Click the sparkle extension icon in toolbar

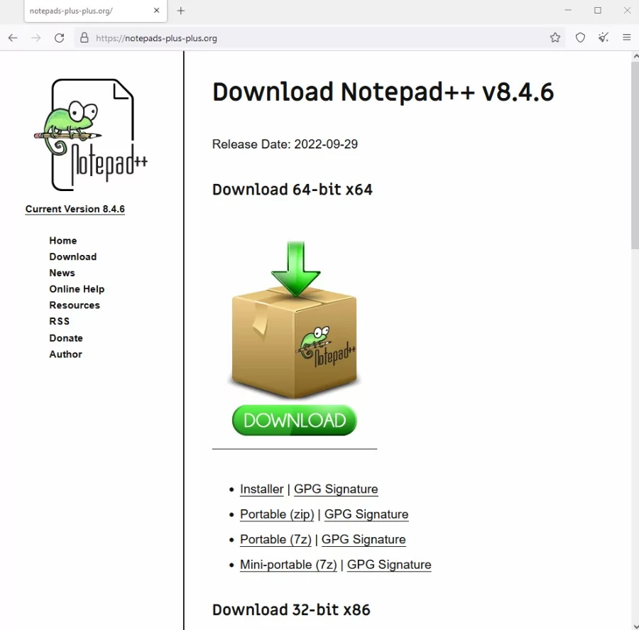(603, 38)
